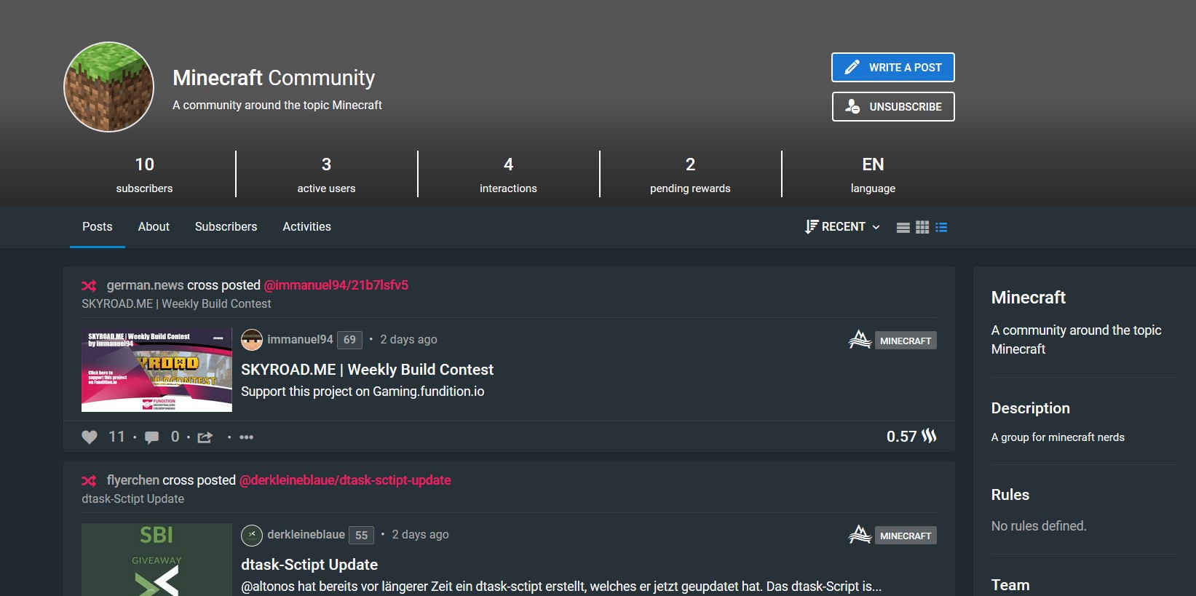Like the SKYROAD.ME post with heart icon
1196x596 pixels.
pos(90,437)
